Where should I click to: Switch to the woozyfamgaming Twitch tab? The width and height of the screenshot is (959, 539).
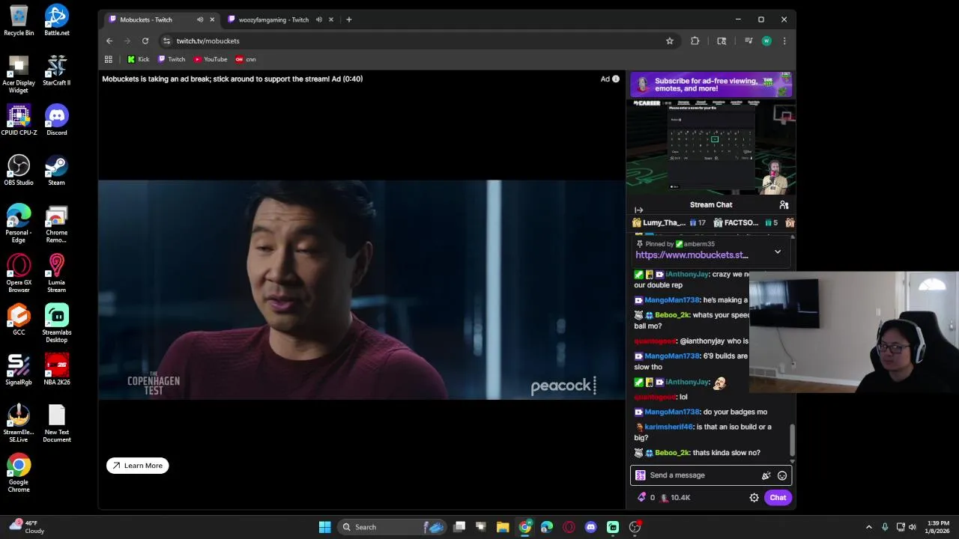[x=274, y=19]
